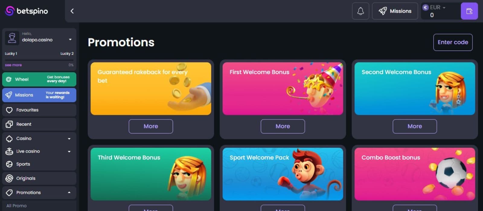Select Missions rewards item in sidebar
This screenshot has height=211, width=483.
39,95
